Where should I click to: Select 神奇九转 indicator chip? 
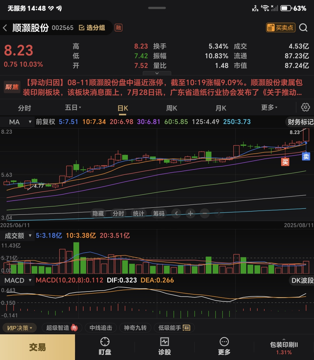click(x=135, y=328)
